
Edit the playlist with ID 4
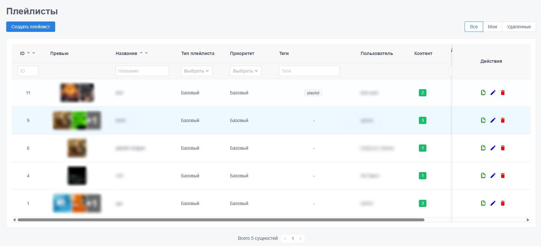[493, 176]
